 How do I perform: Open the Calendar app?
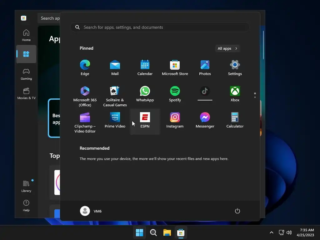[145, 68]
